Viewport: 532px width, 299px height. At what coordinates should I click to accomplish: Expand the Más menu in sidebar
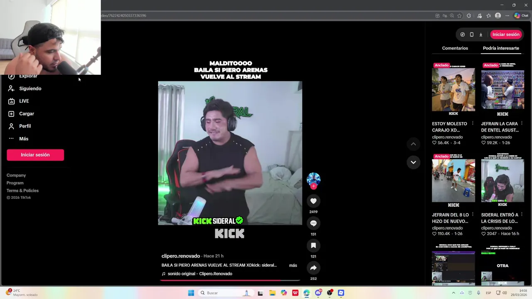click(18, 139)
